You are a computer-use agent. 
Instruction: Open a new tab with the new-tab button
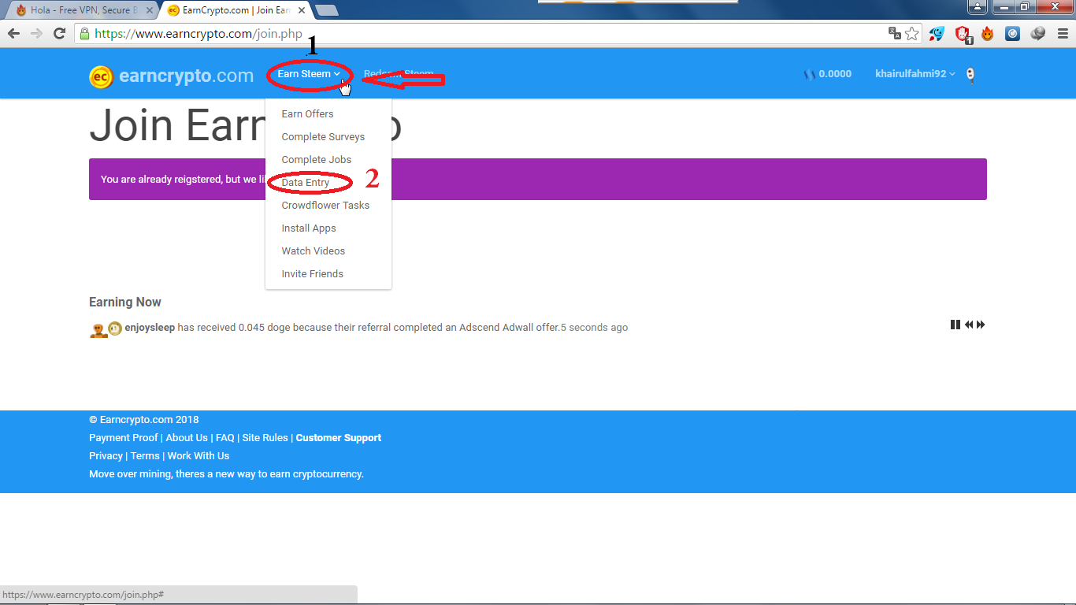[326, 10]
